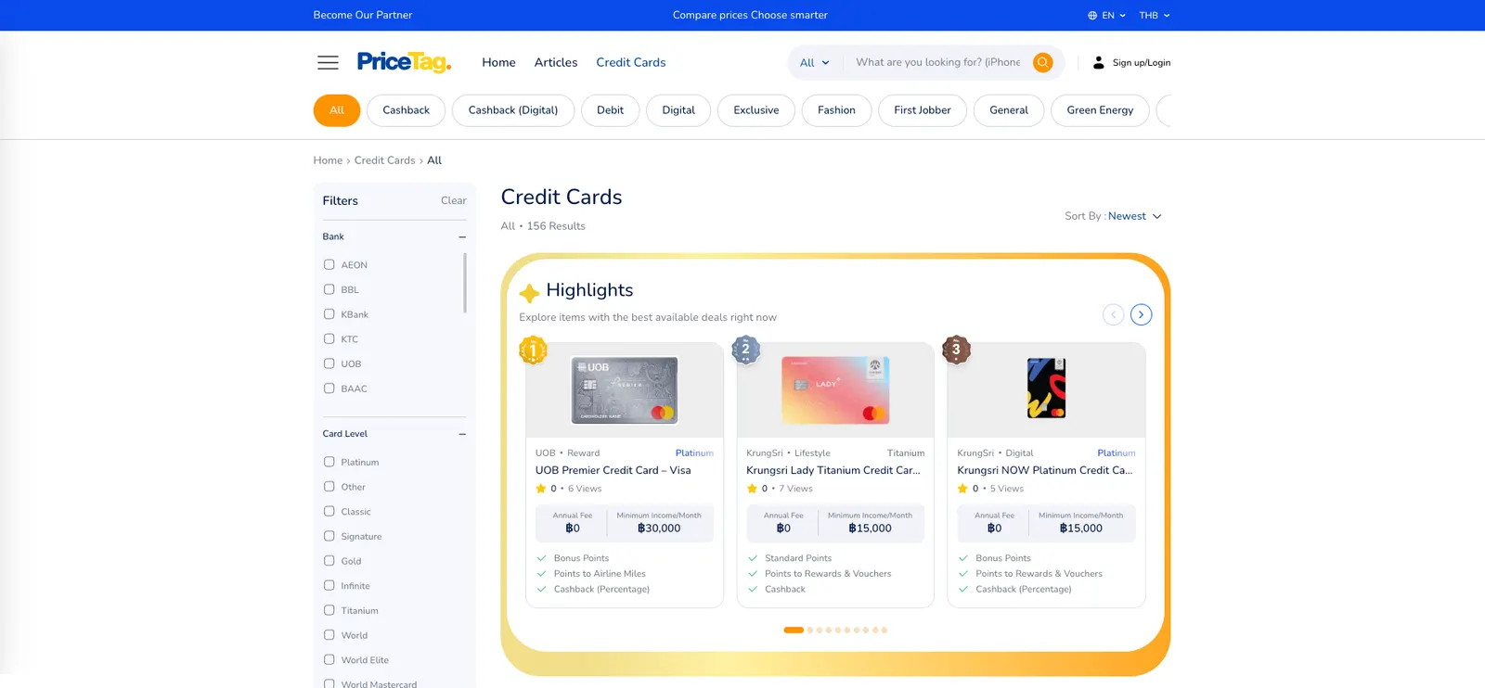This screenshot has width=1485, height=688.
Task: Show previous highlights with left arrow
Action: tap(1113, 314)
